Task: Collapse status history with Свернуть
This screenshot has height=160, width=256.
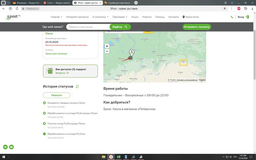Action: point(57,95)
